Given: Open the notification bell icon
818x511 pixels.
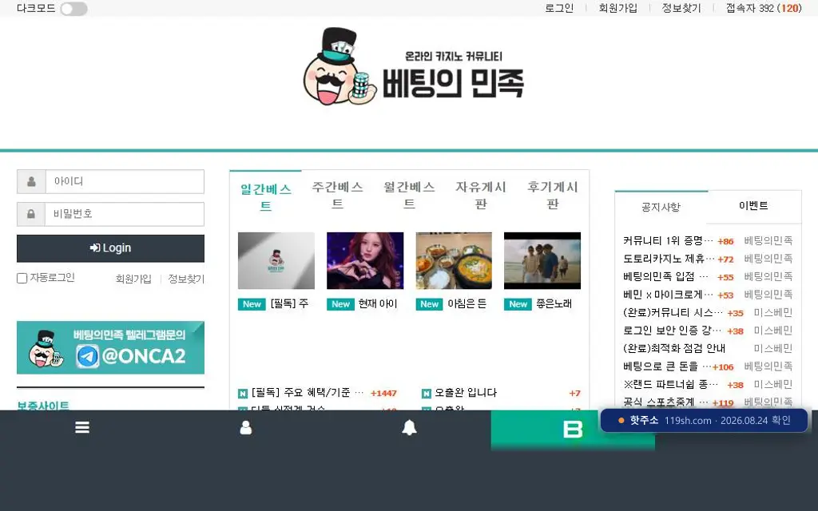Looking at the screenshot, I should click(x=410, y=428).
